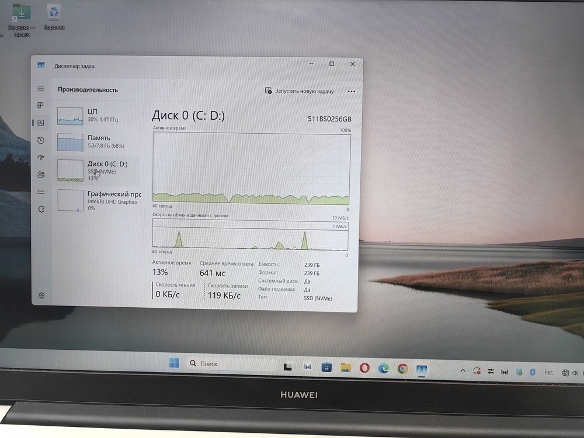The height and width of the screenshot is (438, 584).
Task: Click the taskbar Поиск search box
Action: (231, 363)
